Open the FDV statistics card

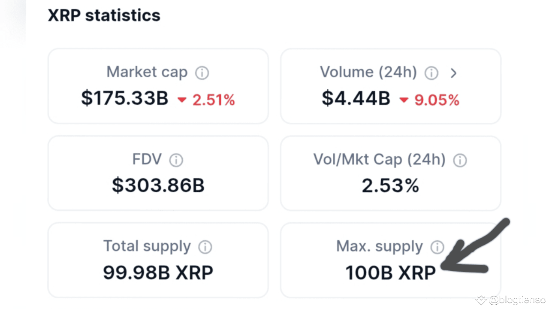[158, 173]
